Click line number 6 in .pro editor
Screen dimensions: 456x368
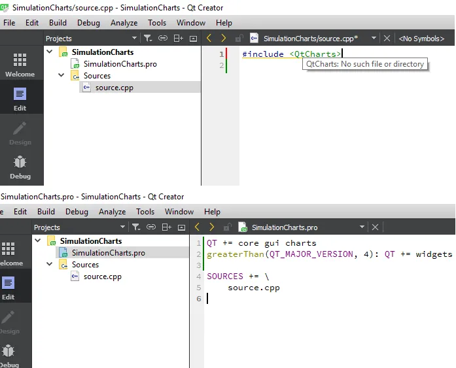(199, 299)
